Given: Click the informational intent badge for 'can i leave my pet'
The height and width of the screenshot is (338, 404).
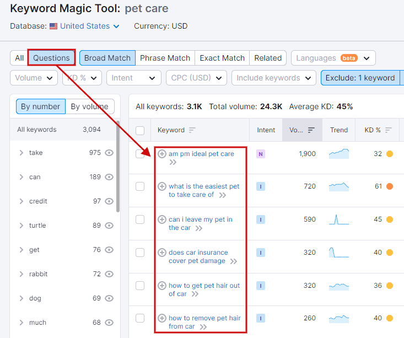Looking at the screenshot, I should (x=261, y=219).
